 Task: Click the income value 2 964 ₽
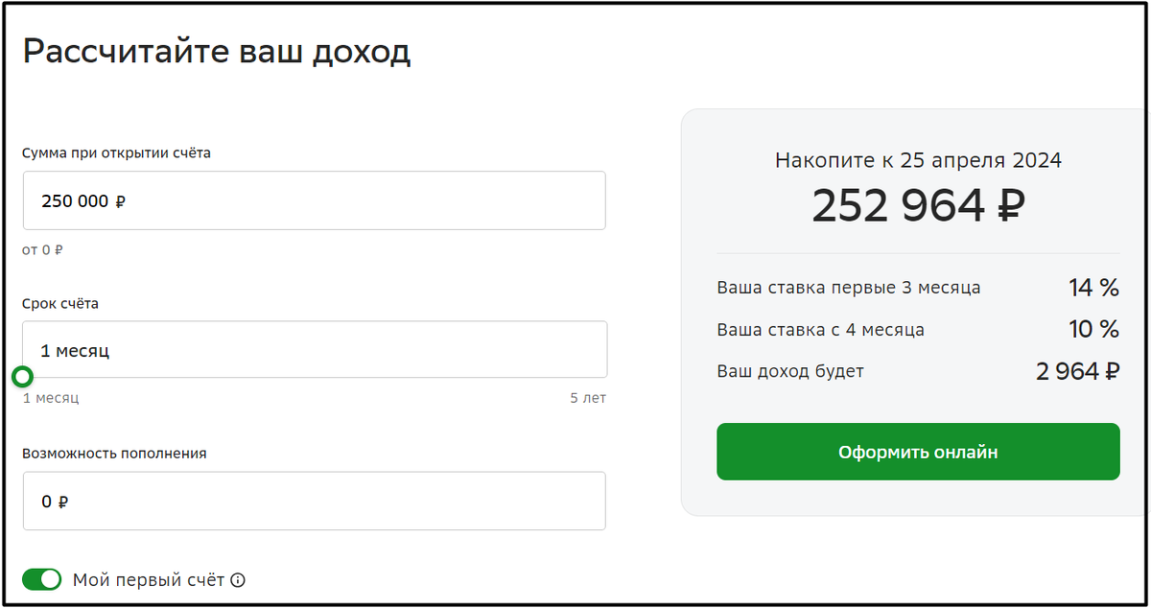click(x=1076, y=371)
